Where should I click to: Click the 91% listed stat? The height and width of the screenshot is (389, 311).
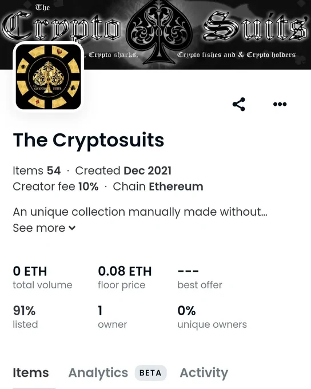pyautogui.click(x=25, y=317)
